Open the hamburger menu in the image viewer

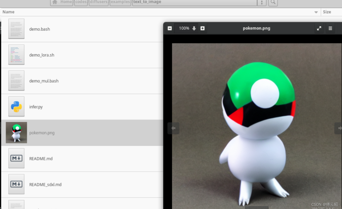[330, 28]
